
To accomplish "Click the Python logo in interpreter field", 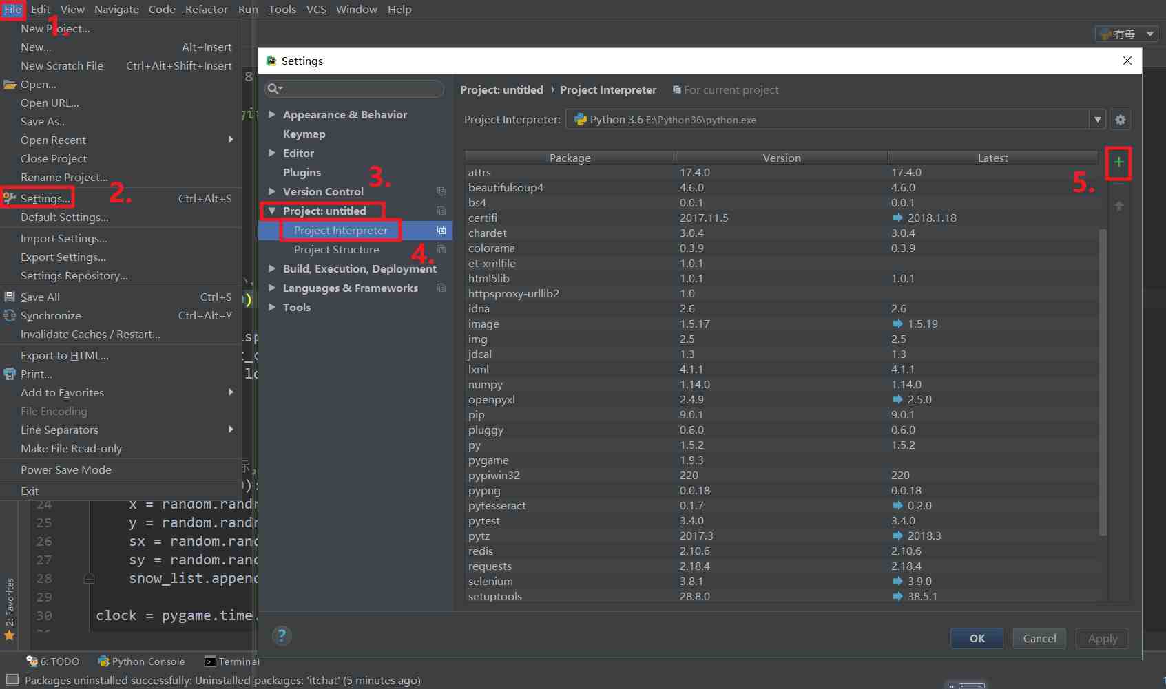I will (x=580, y=119).
